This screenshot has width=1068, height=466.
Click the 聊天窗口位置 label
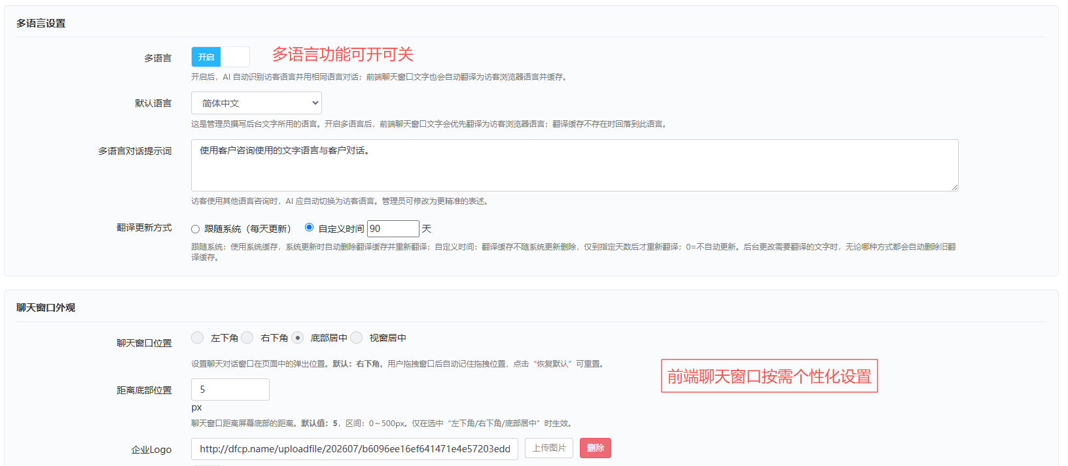tap(144, 343)
